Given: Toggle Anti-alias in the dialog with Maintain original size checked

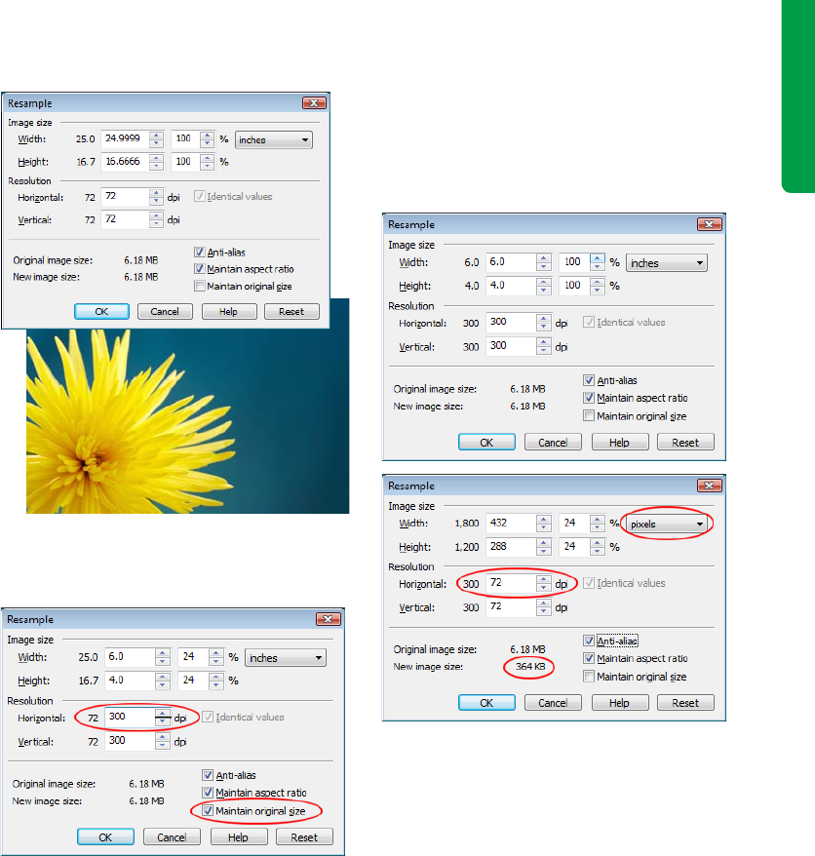Looking at the screenshot, I should [x=208, y=775].
